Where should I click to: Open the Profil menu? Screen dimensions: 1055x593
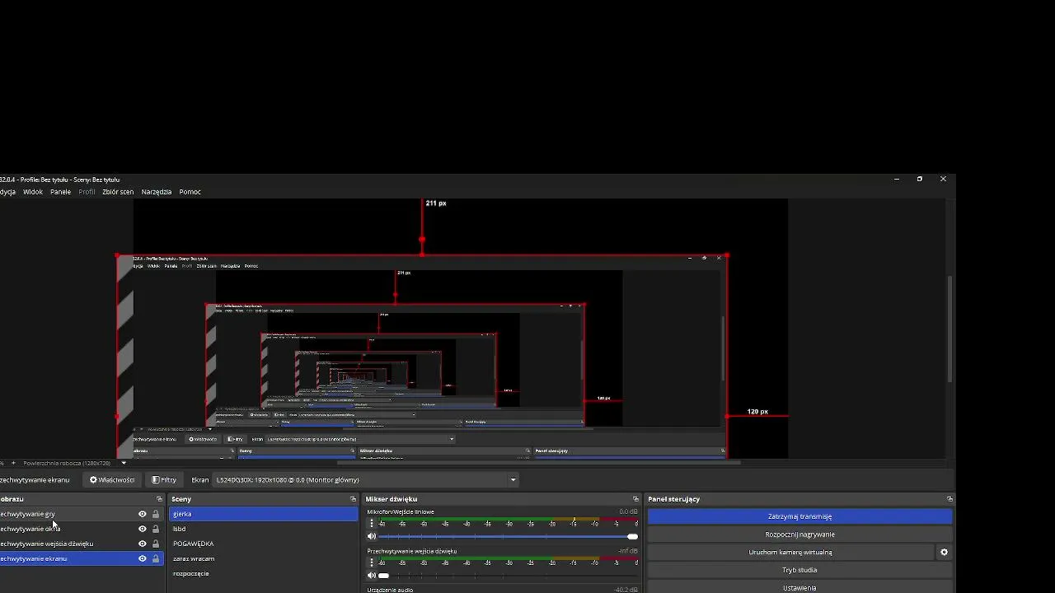point(87,192)
